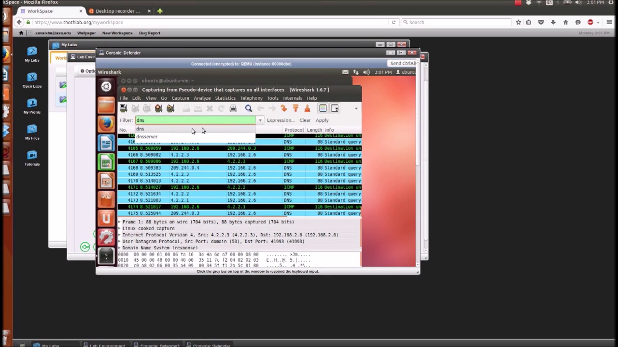Open the My Profile desktop icon

click(x=32, y=107)
